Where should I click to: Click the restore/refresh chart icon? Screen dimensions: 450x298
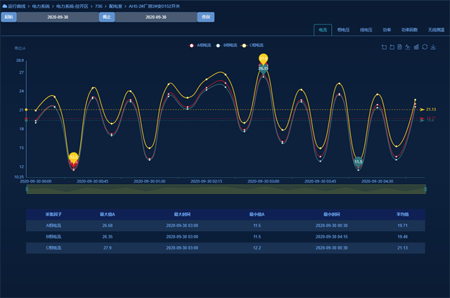[425, 47]
